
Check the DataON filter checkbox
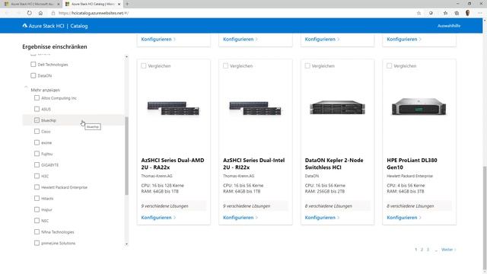33,75
